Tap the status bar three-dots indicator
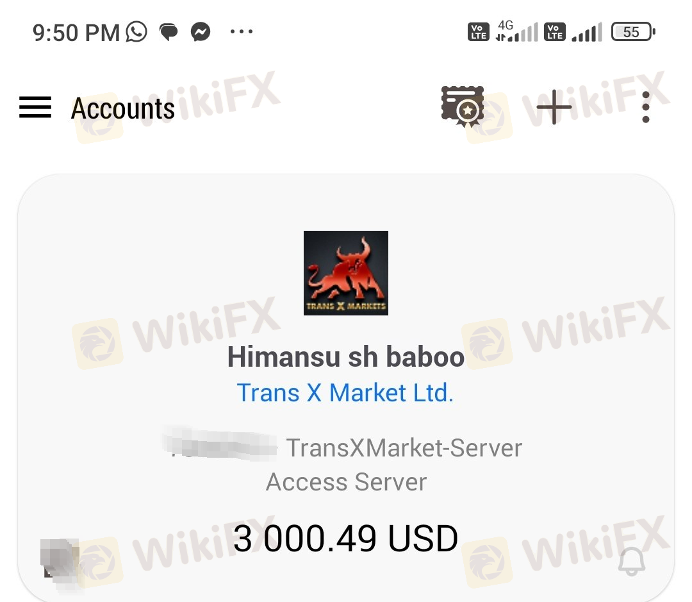 coord(242,31)
